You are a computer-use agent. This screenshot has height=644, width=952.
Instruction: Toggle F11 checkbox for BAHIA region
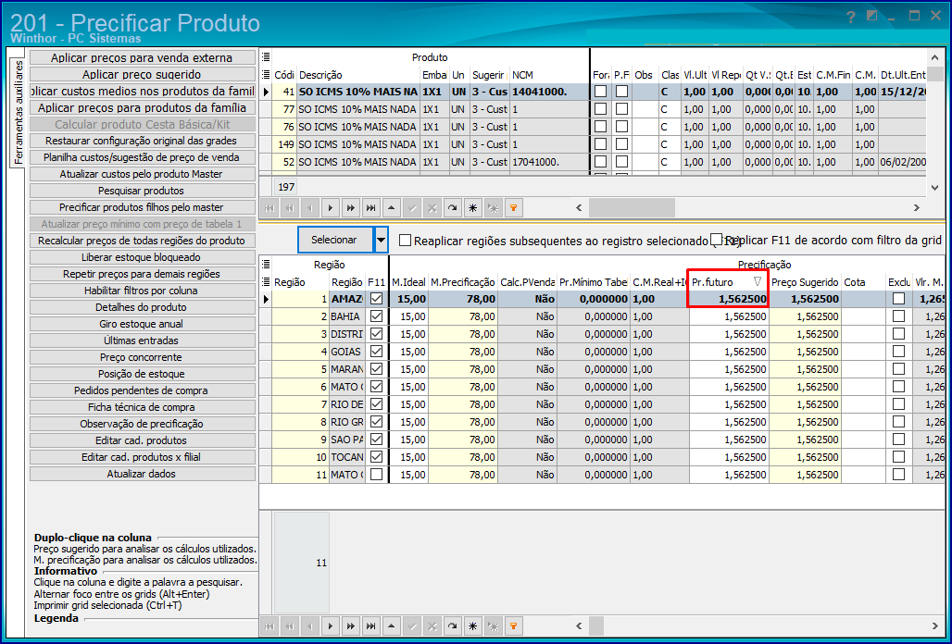click(376, 316)
